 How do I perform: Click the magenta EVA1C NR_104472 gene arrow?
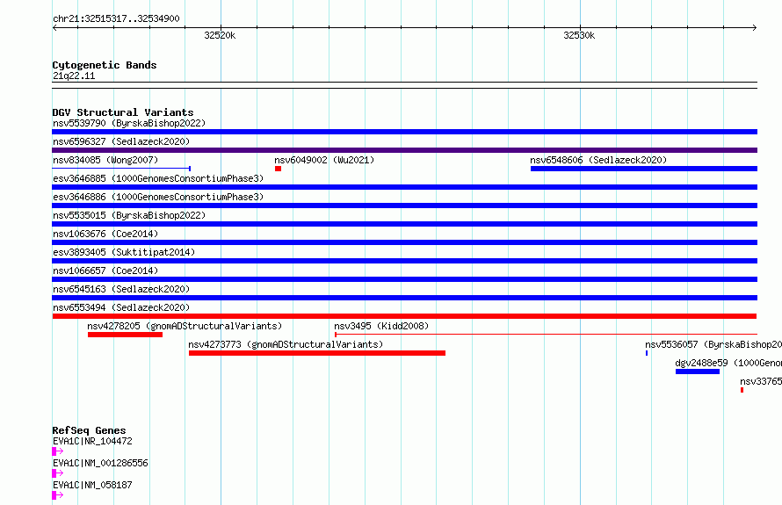58,451
